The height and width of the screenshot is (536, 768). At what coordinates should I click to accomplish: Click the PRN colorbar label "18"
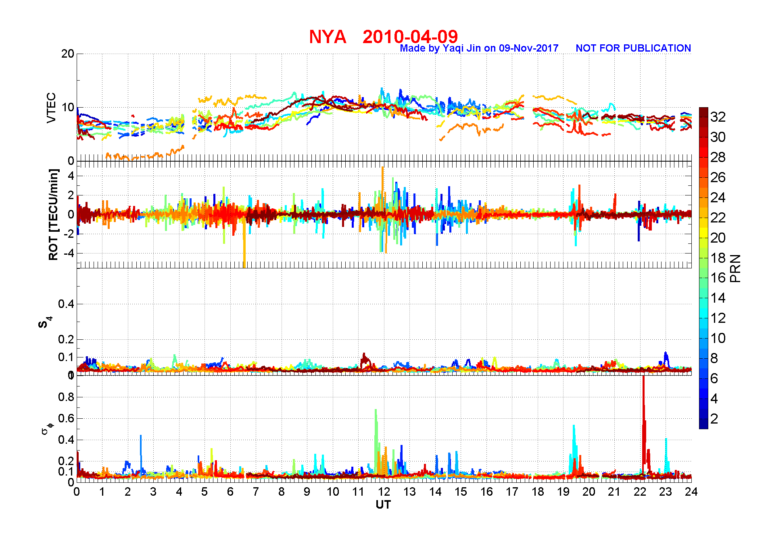(x=718, y=258)
